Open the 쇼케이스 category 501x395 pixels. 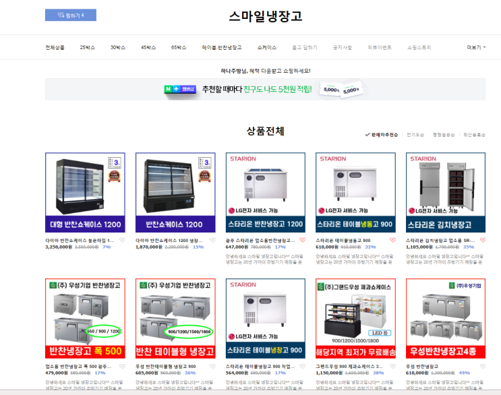267,48
